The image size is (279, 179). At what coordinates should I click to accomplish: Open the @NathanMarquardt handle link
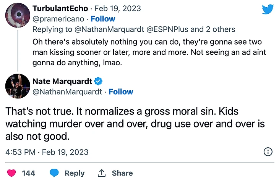pyautogui.click(x=67, y=92)
